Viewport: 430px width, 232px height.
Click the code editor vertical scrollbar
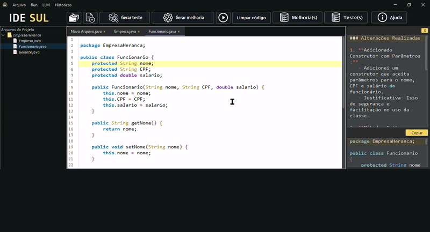click(x=343, y=72)
